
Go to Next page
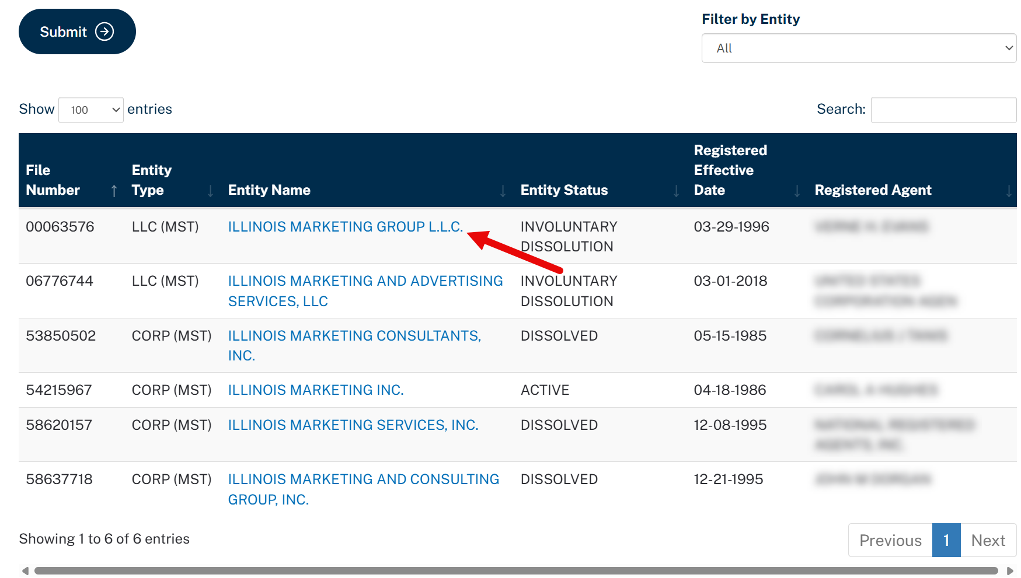(988, 540)
